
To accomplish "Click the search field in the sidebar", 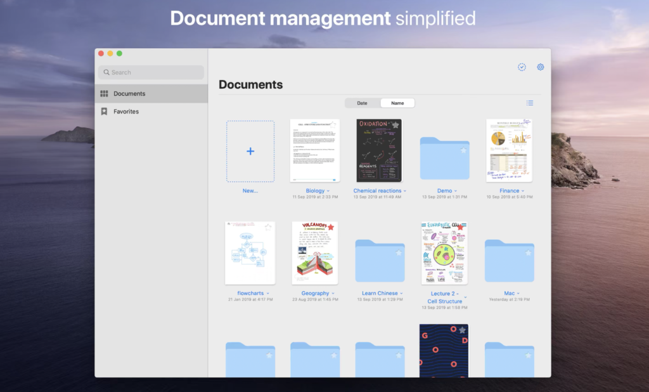I will coord(150,72).
